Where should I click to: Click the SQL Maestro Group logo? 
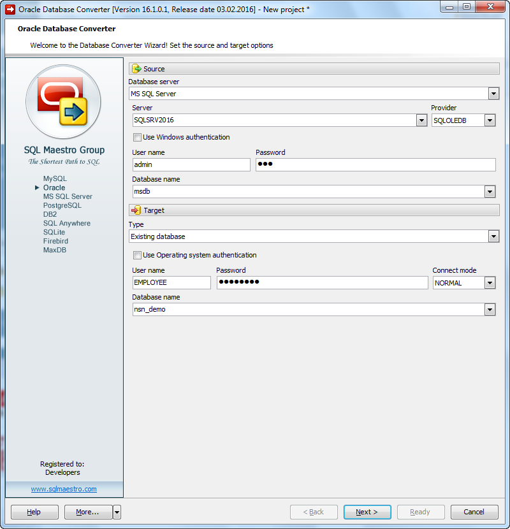(64, 102)
